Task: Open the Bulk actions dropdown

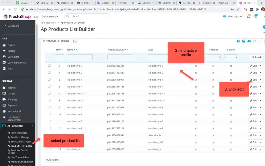Action: pyautogui.click(x=53, y=160)
